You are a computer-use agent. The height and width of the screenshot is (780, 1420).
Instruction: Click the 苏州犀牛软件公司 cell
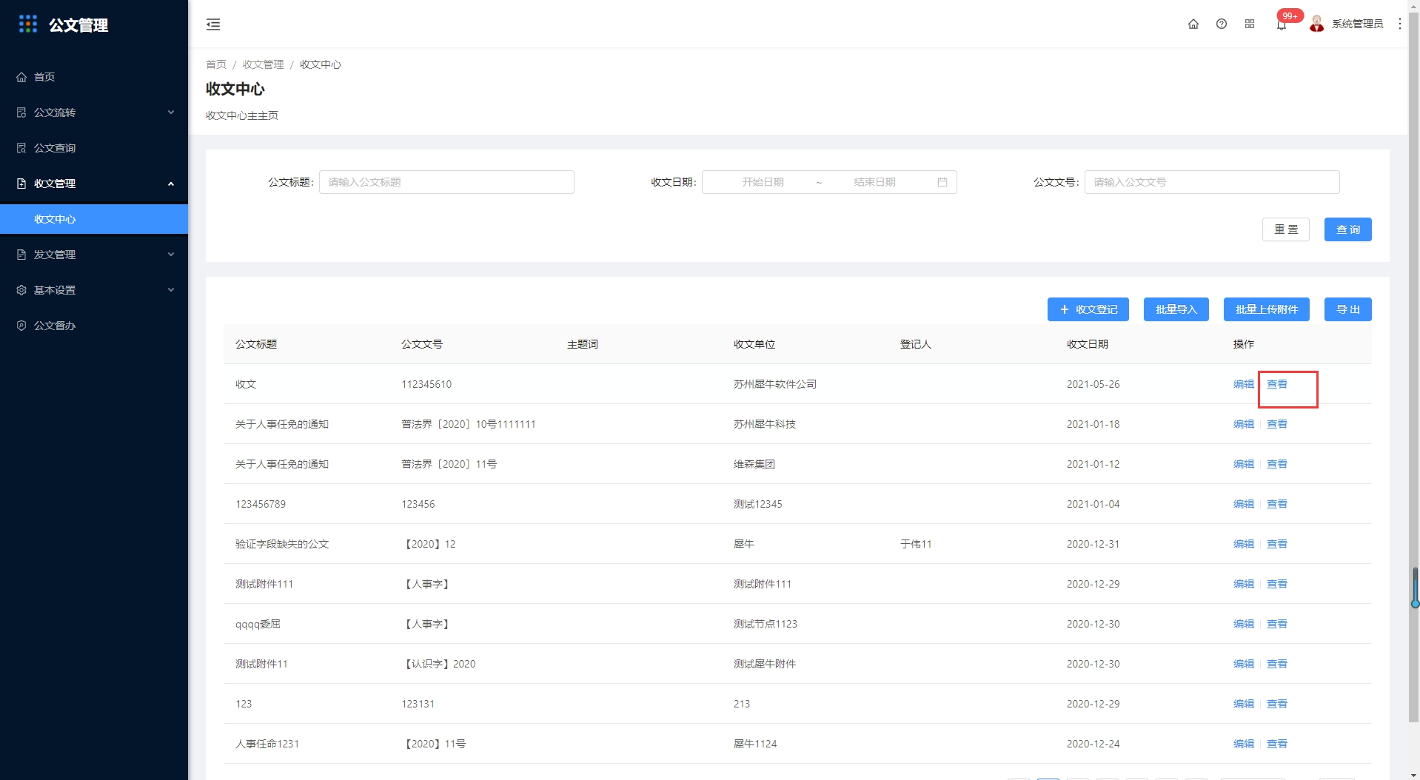pyautogui.click(x=774, y=384)
